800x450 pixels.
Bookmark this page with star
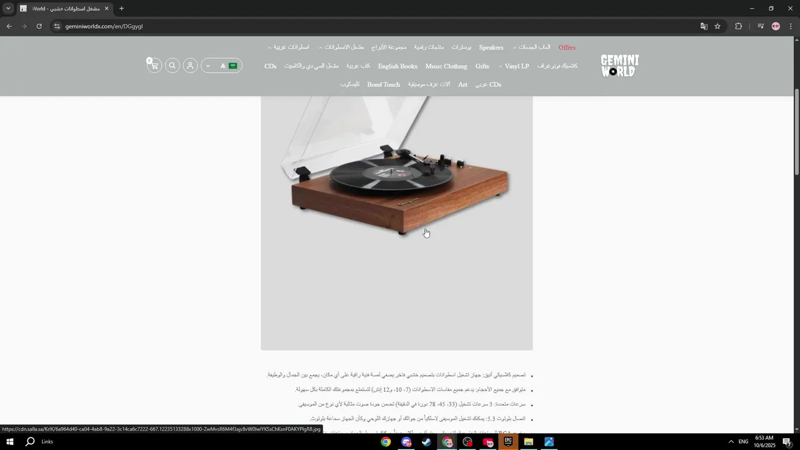coord(717,26)
